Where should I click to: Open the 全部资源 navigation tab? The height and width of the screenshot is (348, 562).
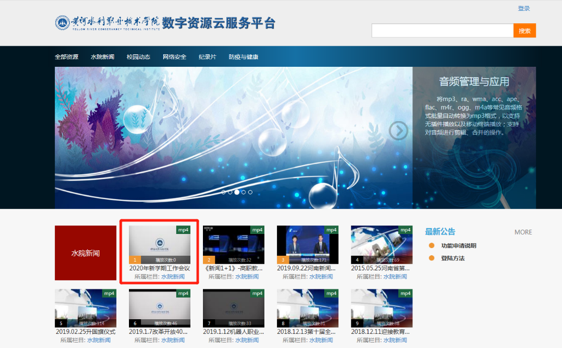tap(66, 57)
